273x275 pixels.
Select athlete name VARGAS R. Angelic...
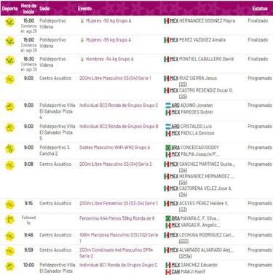point(200,226)
